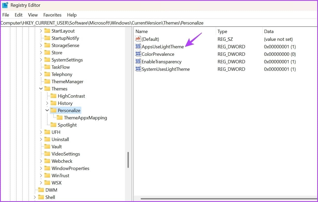Image resolution: width=318 pixels, height=202 pixels.
Task: Click the ColorPrevalence DWORD icon
Action: coord(138,54)
